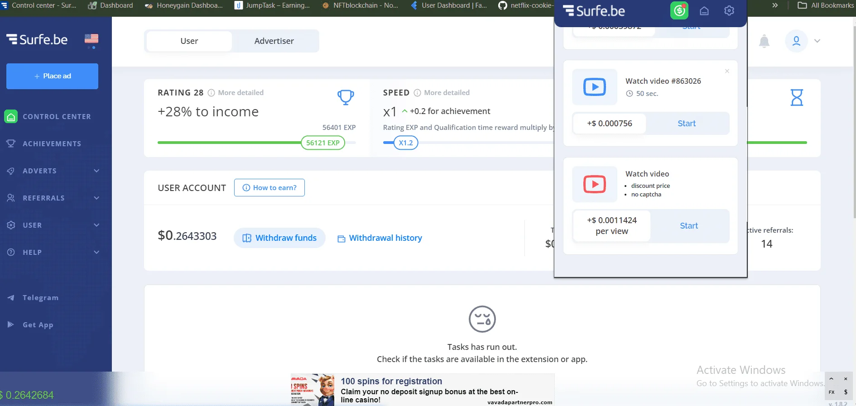Click the notification bell icon
Image resolution: width=856 pixels, height=406 pixels.
point(764,41)
